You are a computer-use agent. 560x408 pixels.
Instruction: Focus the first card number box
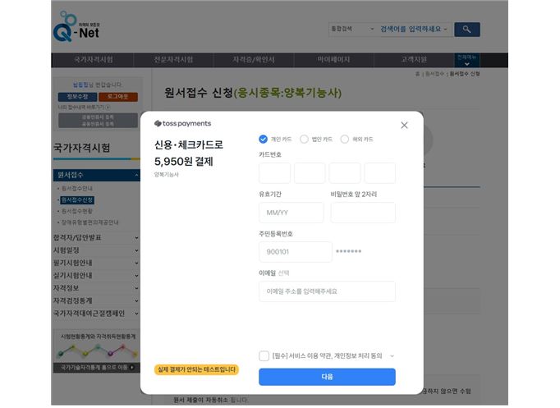[x=274, y=173]
